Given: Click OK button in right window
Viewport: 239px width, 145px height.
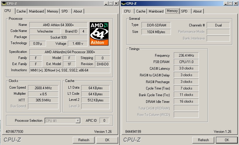Looking at the screenshot, I should 227,140.
